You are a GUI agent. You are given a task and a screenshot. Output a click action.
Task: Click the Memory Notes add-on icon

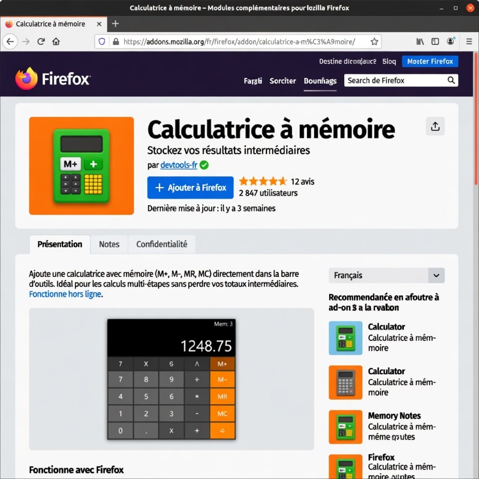click(x=345, y=427)
